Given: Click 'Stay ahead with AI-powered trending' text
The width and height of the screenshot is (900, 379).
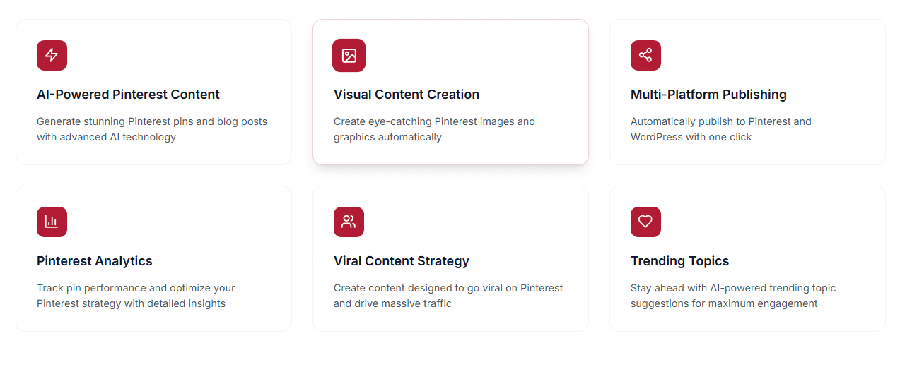Looking at the screenshot, I should pos(733,296).
